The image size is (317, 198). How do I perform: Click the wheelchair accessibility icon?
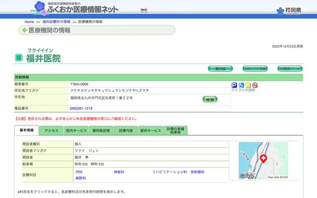[241, 85]
